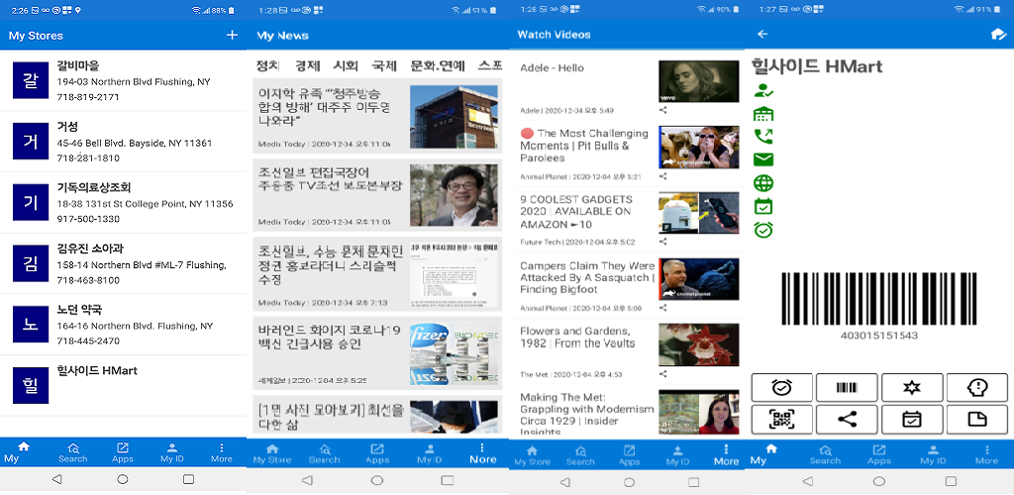Tap Android back button on My Stores screen
Screen dimensions: 1014x495
[x=56, y=479]
